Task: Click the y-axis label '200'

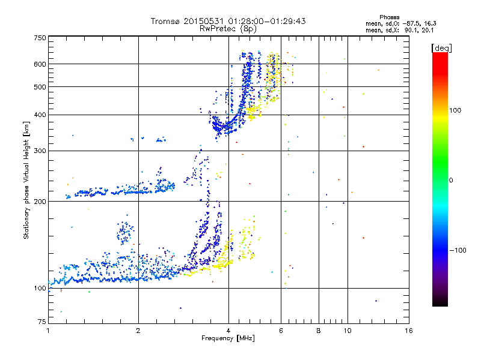Action: (40, 202)
